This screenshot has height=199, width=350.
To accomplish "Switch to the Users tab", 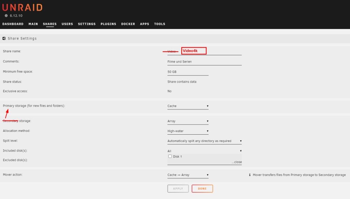I will tap(68, 24).
